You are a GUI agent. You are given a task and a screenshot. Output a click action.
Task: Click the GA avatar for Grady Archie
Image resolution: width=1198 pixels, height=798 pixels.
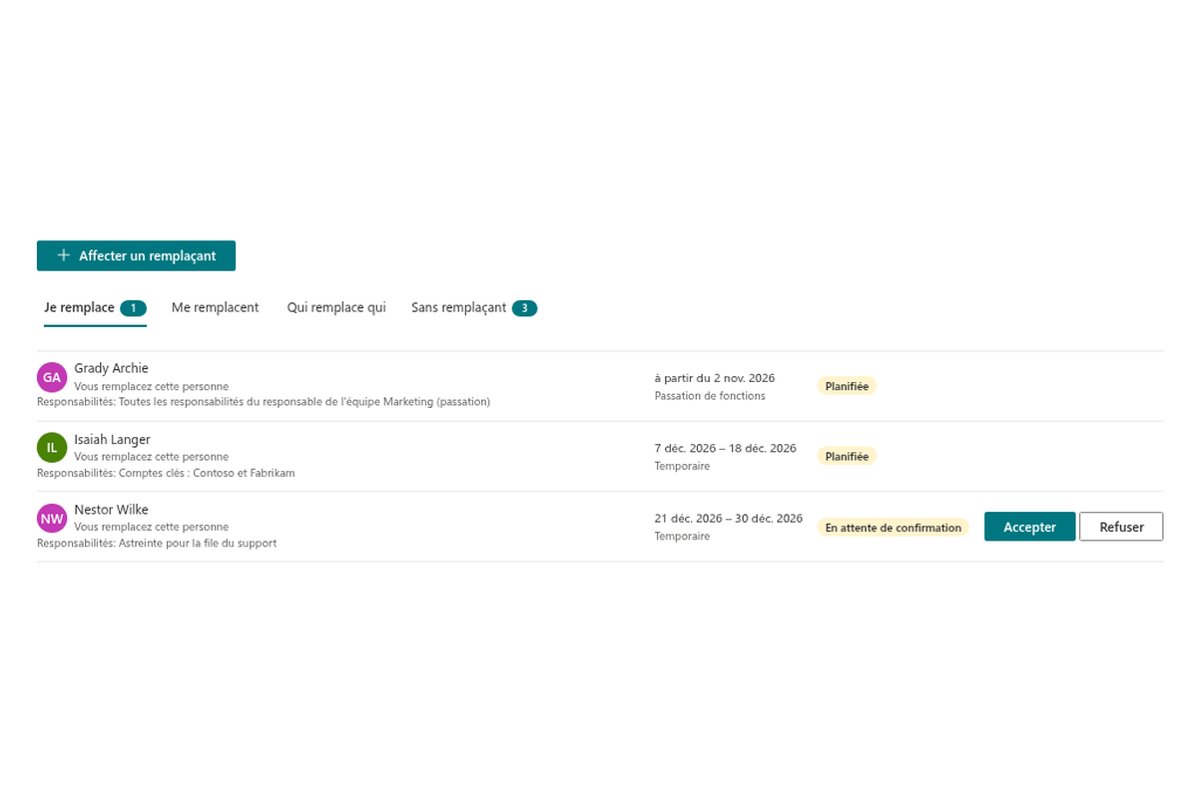point(52,377)
